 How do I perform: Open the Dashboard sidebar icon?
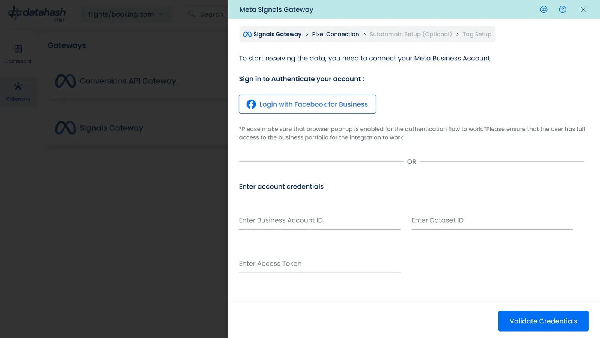[18, 49]
